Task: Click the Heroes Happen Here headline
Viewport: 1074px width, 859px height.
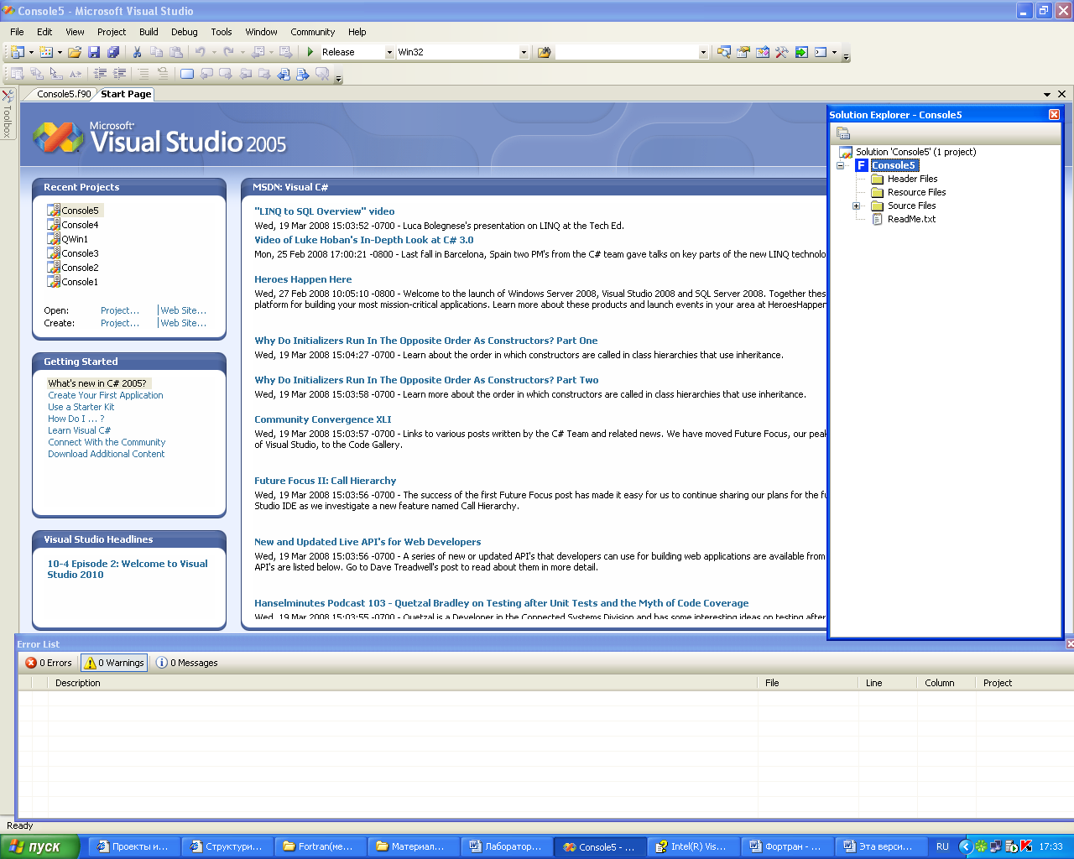Action: coord(303,279)
